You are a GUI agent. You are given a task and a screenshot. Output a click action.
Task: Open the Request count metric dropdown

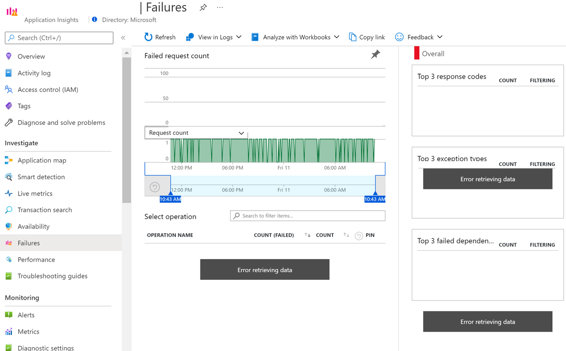[196, 133]
